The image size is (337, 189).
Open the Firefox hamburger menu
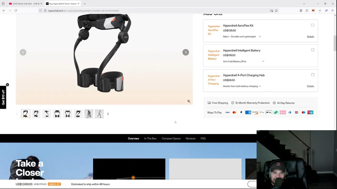click(x=333, y=10)
